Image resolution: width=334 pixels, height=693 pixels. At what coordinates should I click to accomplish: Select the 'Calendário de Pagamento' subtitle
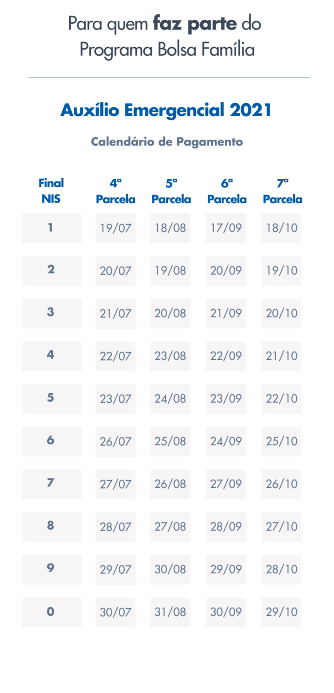[167, 141]
